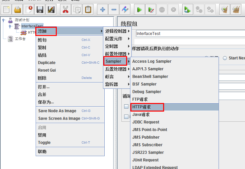Select the Start Next radio button
Viewport: 245px width, 169px height.
click(x=225, y=58)
